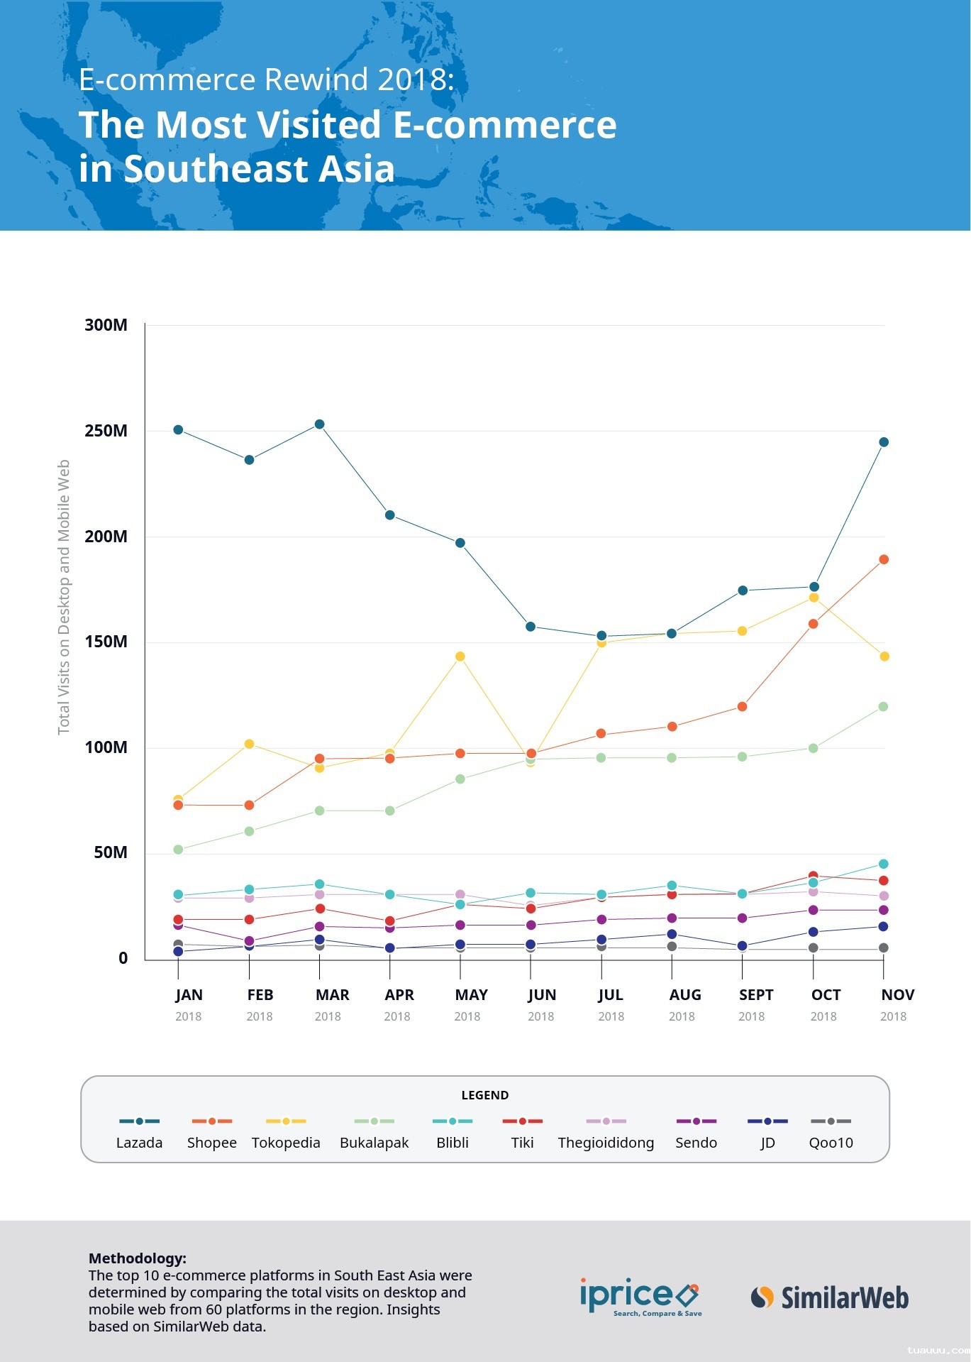
Task: Select the Bukalapak label in legend
Action: point(374,1143)
